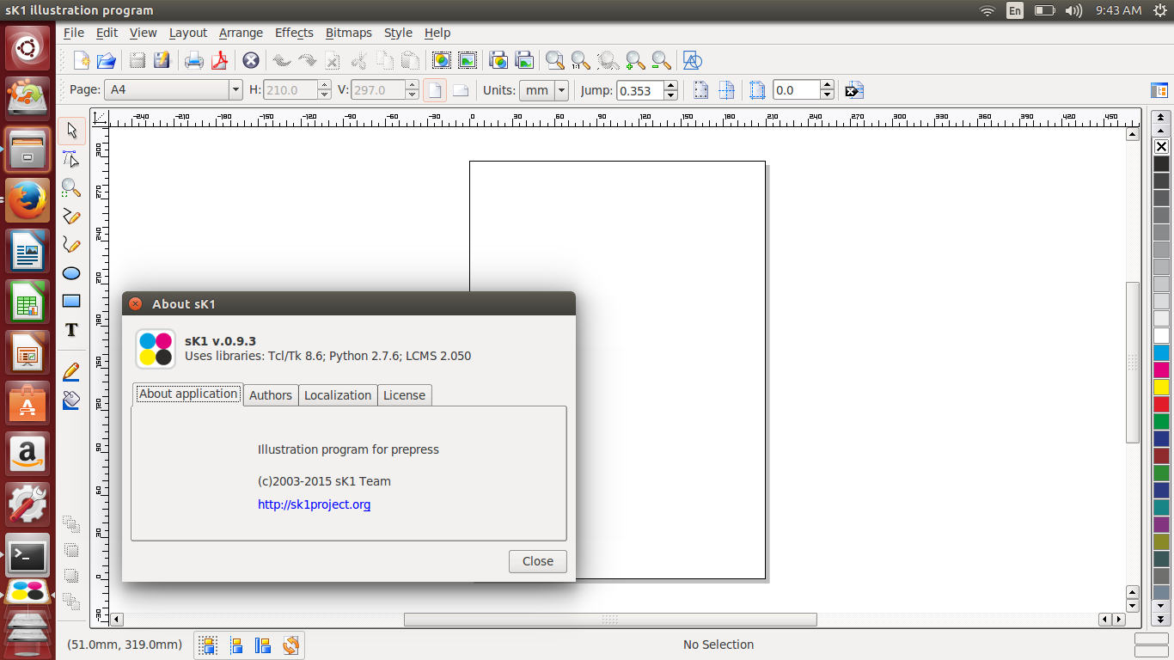This screenshot has width=1174, height=660.
Task: Open the Style menu
Action: tap(398, 33)
